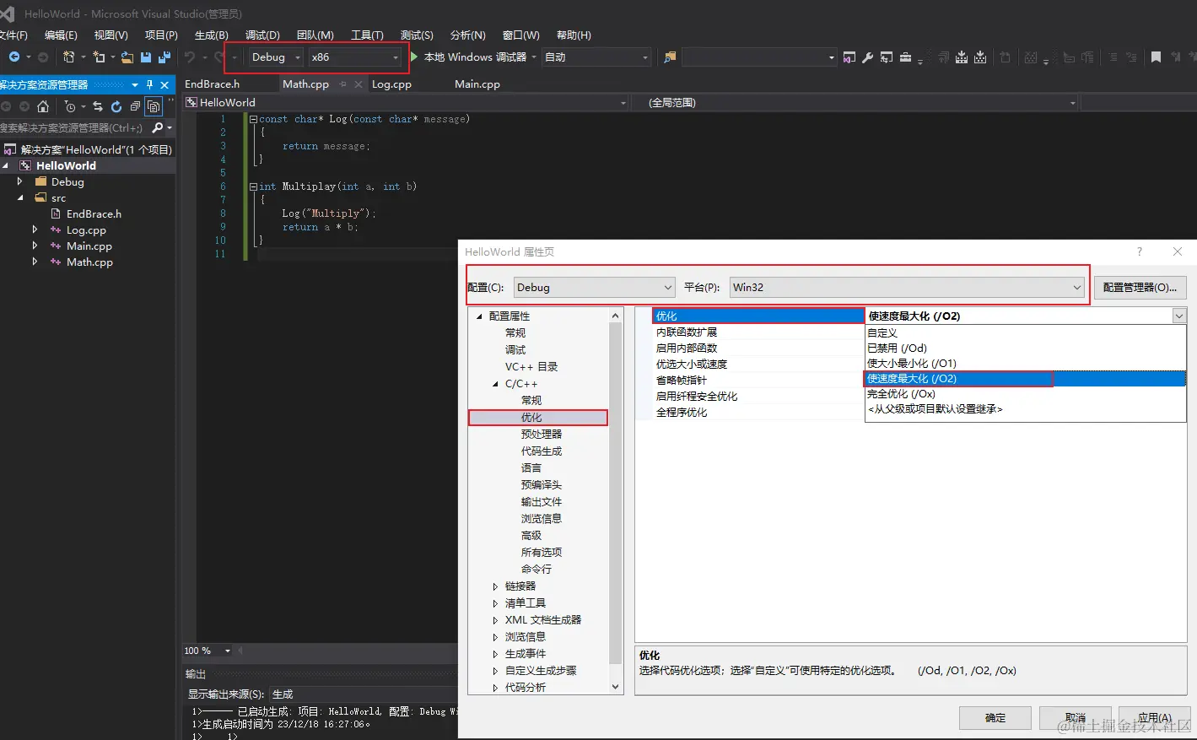Click the Team Explorer window icon in toolbar
The width and height of the screenshot is (1197, 740).
(x=887, y=57)
